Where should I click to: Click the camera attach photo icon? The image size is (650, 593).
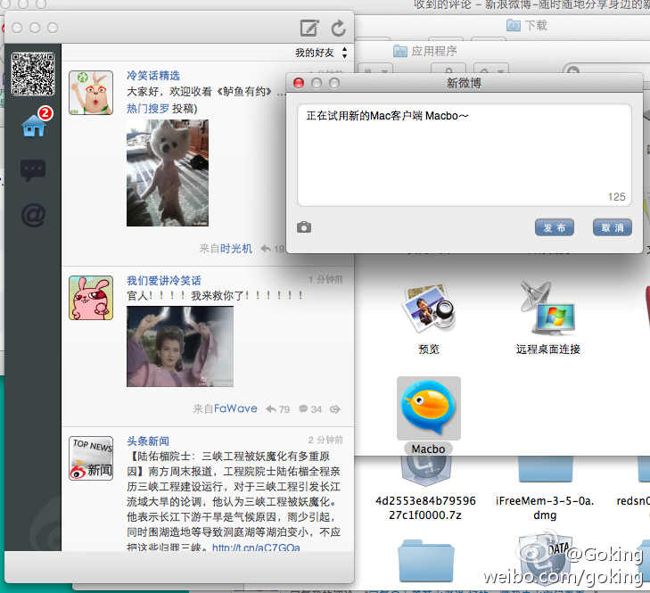(304, 227)
